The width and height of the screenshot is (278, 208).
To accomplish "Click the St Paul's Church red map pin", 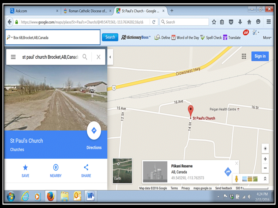I will pos(191,112).
